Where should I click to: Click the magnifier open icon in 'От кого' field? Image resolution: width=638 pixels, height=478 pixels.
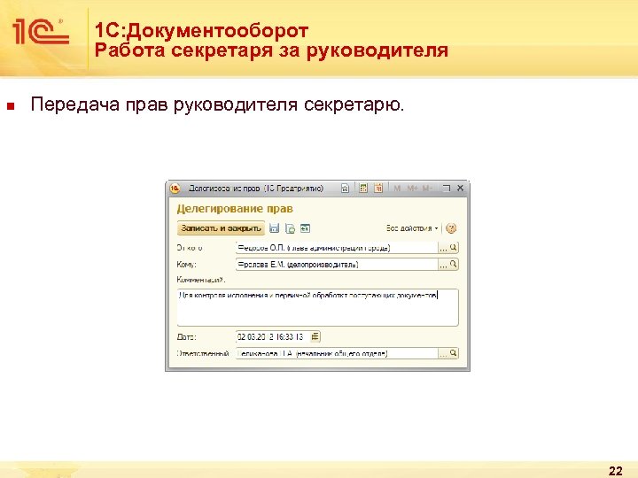point(454,247)
